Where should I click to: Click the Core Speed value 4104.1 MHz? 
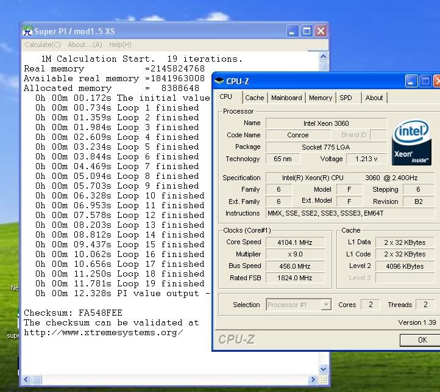pos(295,242)
